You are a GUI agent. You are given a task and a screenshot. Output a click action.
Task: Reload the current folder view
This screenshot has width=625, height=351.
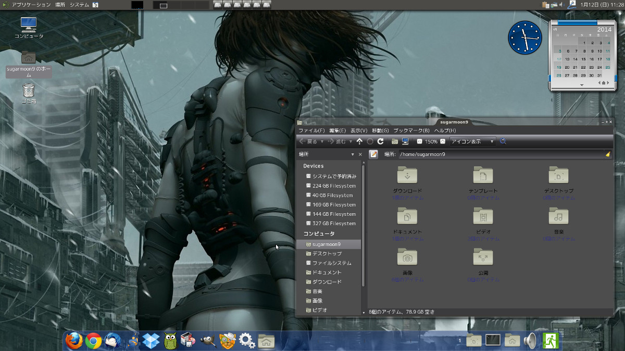pyautogui.click(x=381, y=141)
